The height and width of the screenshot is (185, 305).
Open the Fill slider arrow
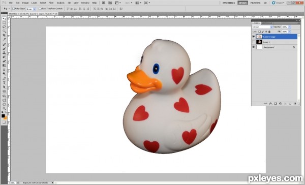[x=289, y=32]
